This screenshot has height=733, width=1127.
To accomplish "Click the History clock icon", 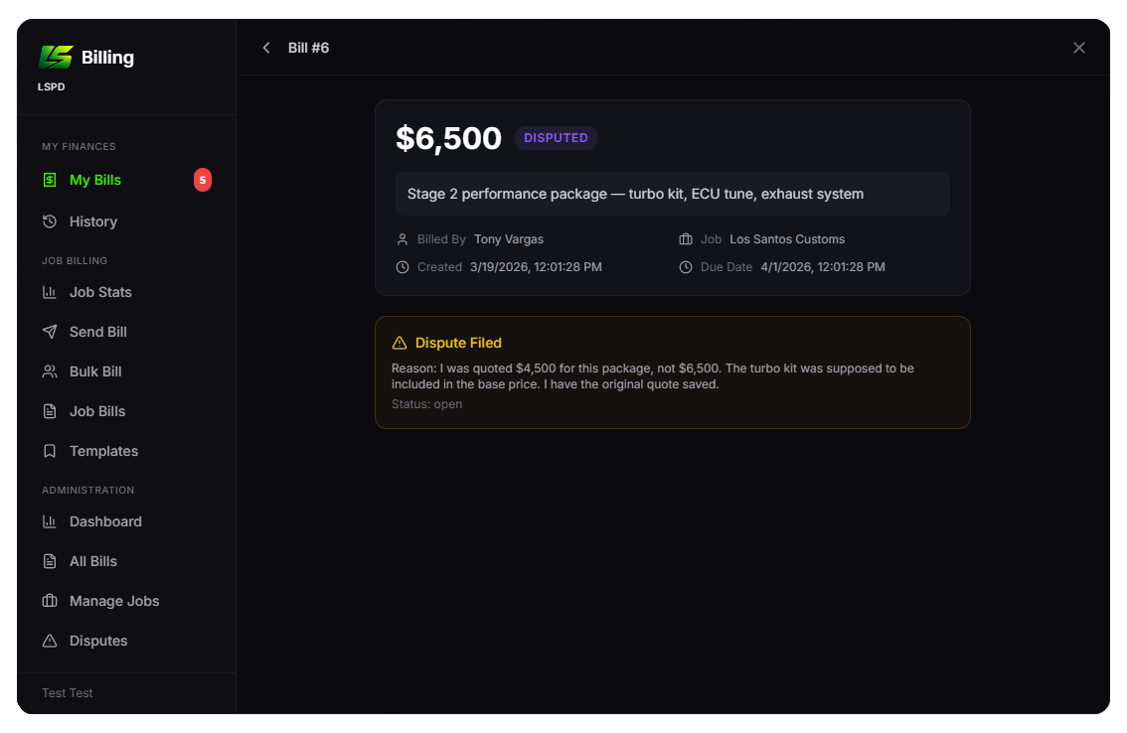I will [x=50, y=221].
